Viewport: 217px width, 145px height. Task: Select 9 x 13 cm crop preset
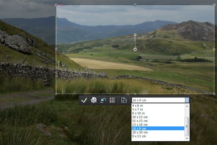click(139, 136)
